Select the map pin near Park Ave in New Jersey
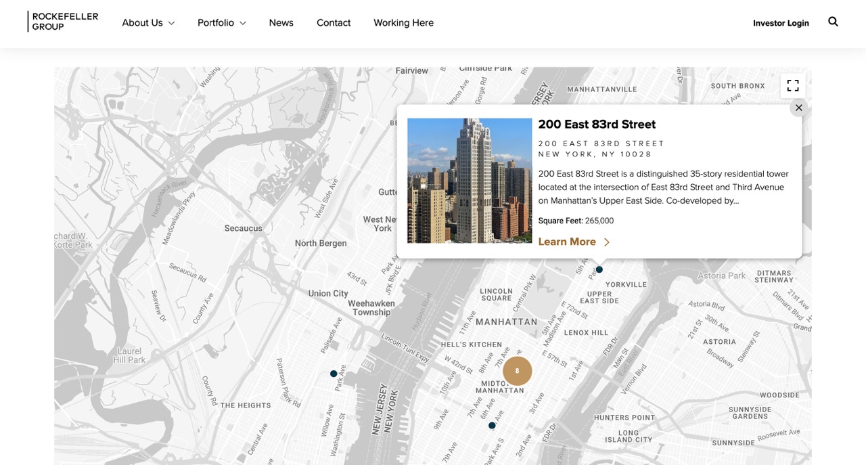This screenshot has height=465, width=866. tap(334, 374)
